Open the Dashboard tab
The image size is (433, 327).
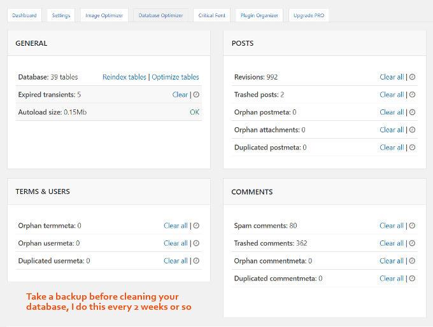[24, 15]
